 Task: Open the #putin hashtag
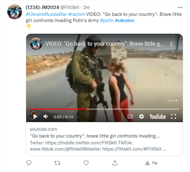click(107, 20)
